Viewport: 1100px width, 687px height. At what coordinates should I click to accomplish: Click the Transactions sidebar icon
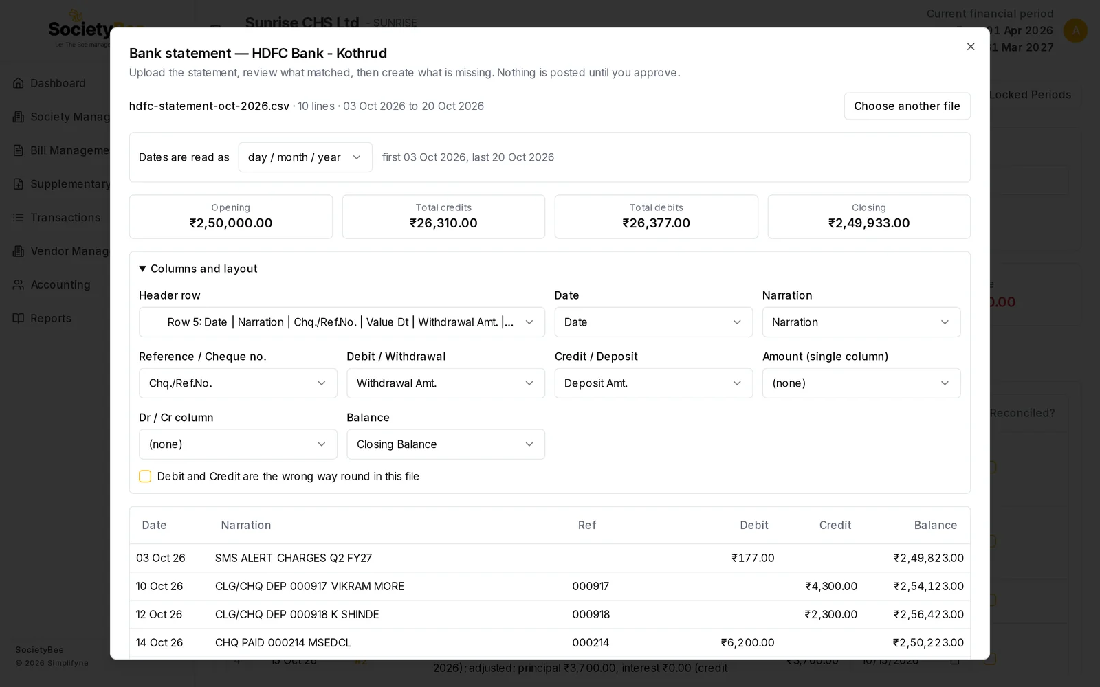coord(19,217)
